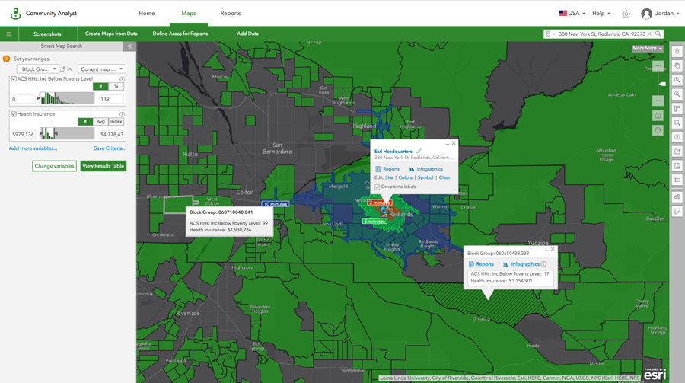Select the area selection tool in right toolbar

pos(677,123)
